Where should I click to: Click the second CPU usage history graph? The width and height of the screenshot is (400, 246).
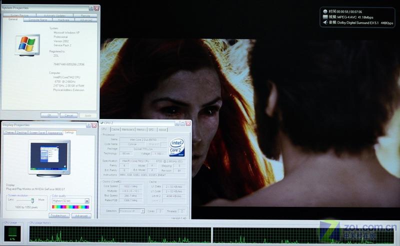pos(303,235)
